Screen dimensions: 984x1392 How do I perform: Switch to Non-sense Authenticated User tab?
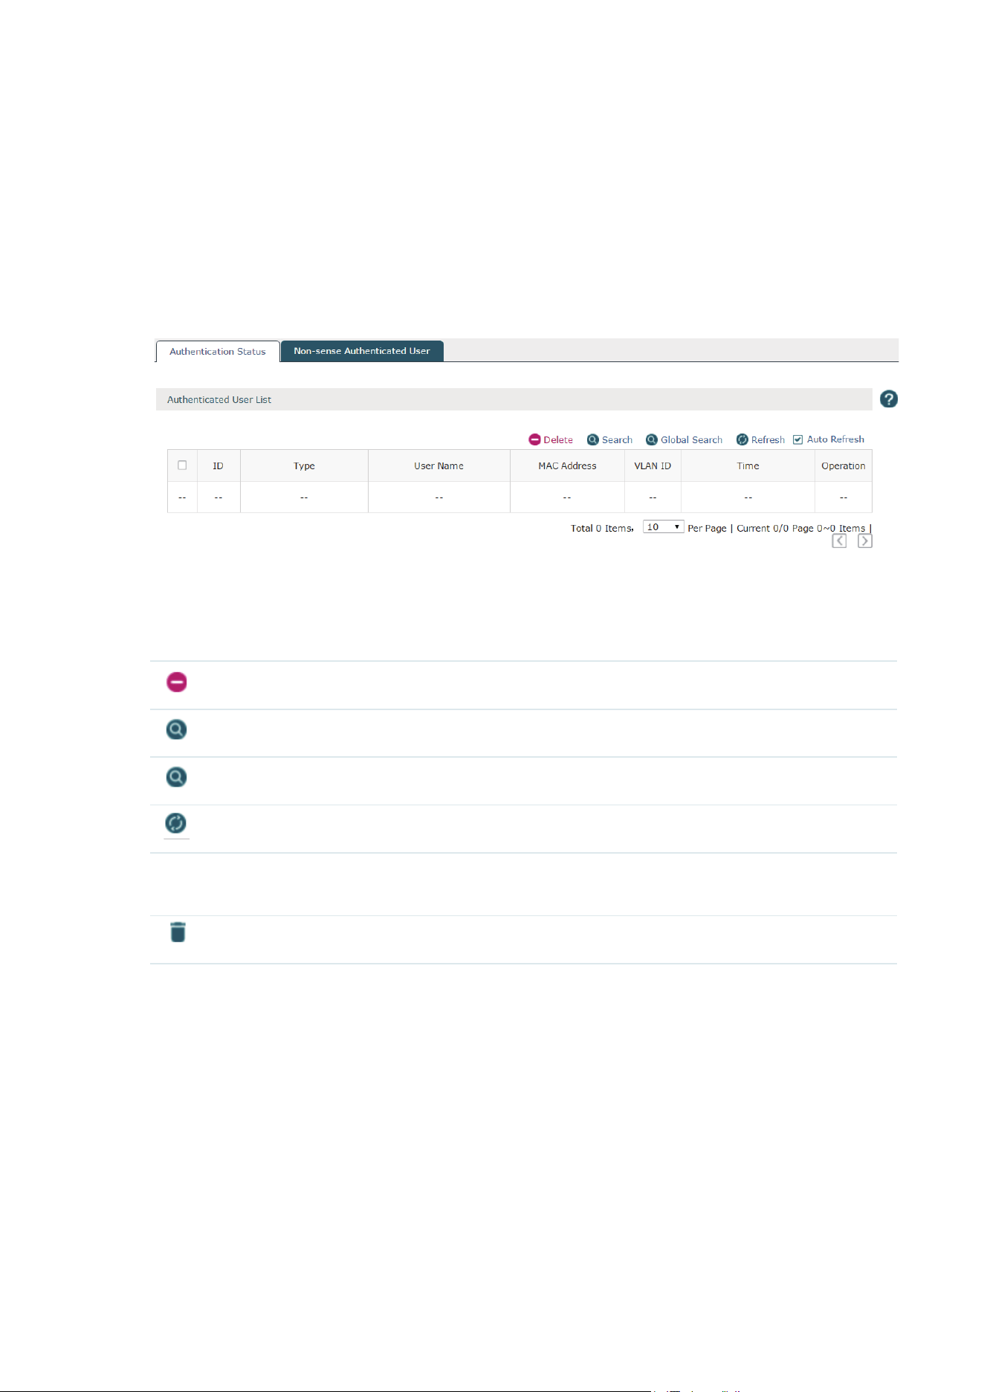click(x=362, y=351)
